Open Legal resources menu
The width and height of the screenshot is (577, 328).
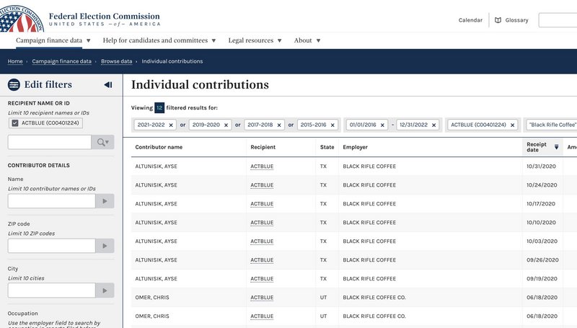point(255,40)
